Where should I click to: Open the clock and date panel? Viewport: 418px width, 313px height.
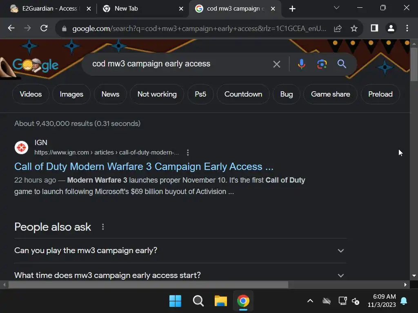[x=382, y=301]
